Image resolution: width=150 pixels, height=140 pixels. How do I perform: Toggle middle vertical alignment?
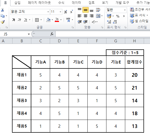pyautogui.click(x=86, y=10)
